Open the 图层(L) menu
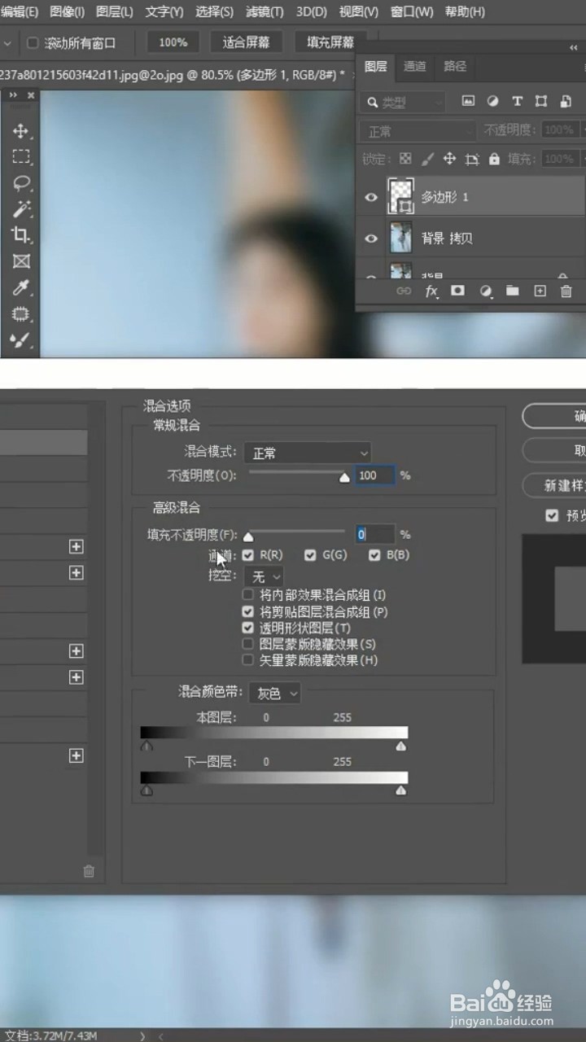This screenshot has height=1042, width=586. pos(115,12)
